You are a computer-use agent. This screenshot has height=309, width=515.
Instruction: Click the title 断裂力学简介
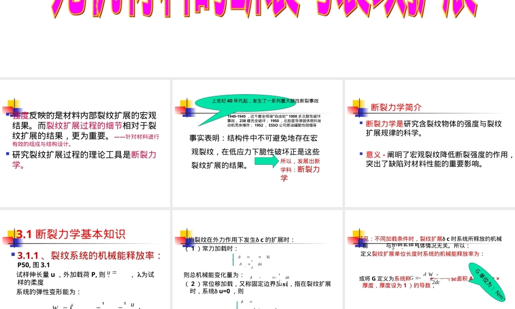click(396, 107)
